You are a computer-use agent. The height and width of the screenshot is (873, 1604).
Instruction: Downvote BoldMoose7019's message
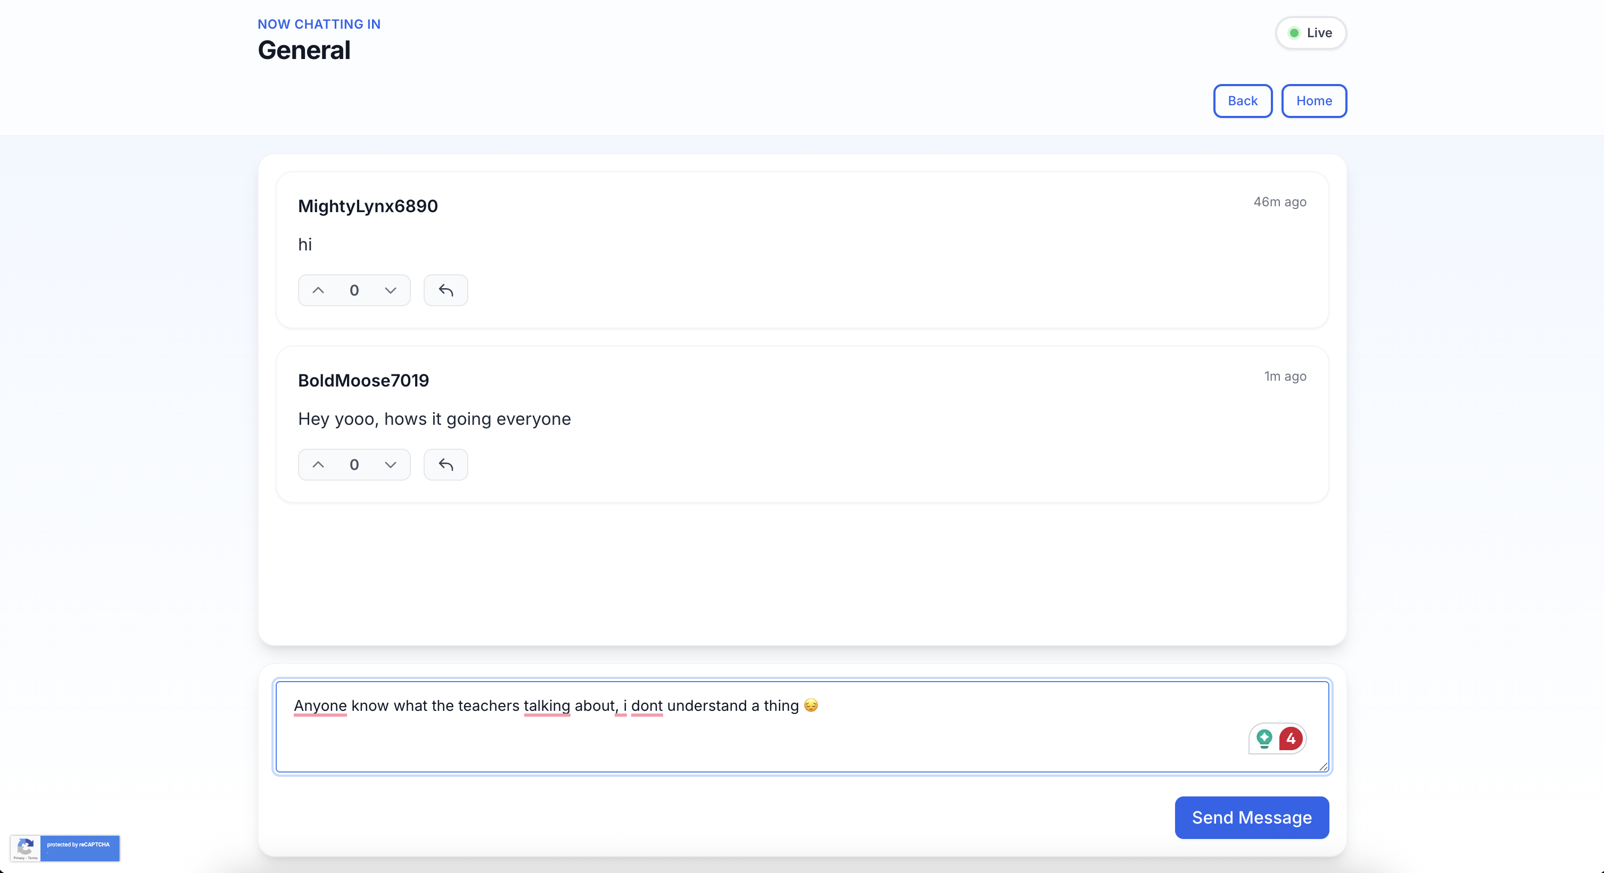click(x=391, y=464)
